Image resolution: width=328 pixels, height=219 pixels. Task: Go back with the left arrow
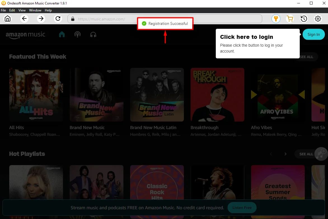24,19
